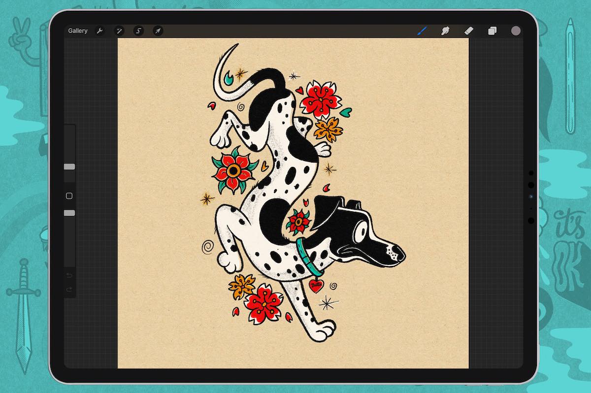Open the active color picker disc

click(x=515, y=31)
